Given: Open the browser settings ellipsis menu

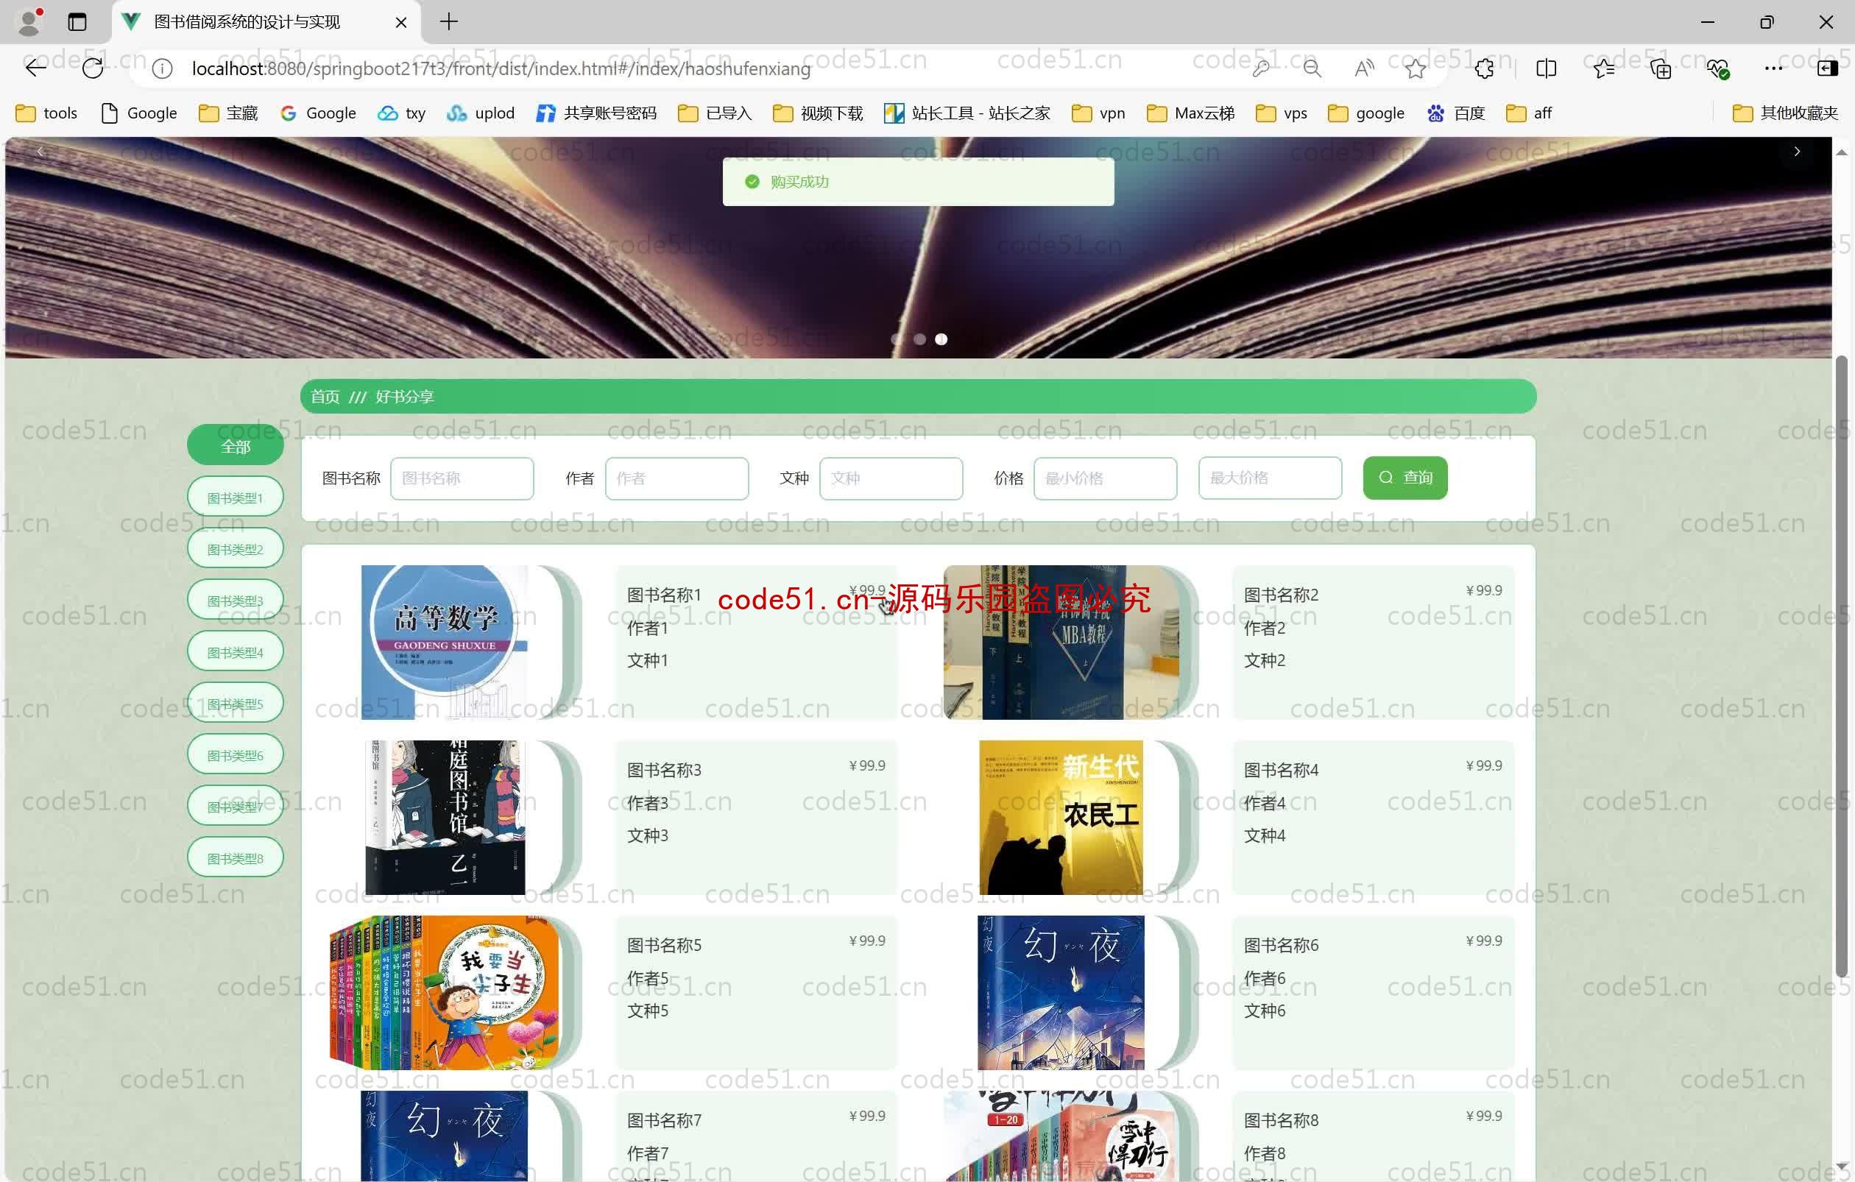Looking at the screenshot, I should click(1773, 68).
